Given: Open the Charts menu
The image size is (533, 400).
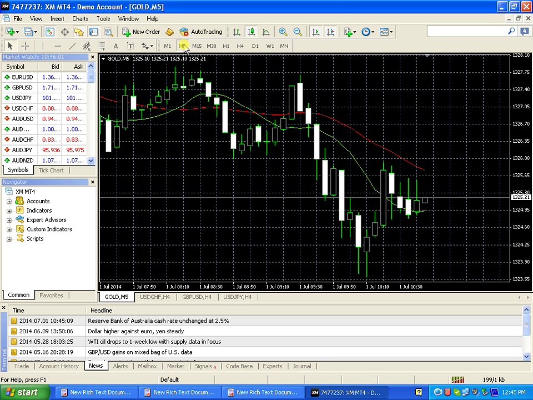Looking at the screenshot, I should pyautogui.click(x=80, y=19).
